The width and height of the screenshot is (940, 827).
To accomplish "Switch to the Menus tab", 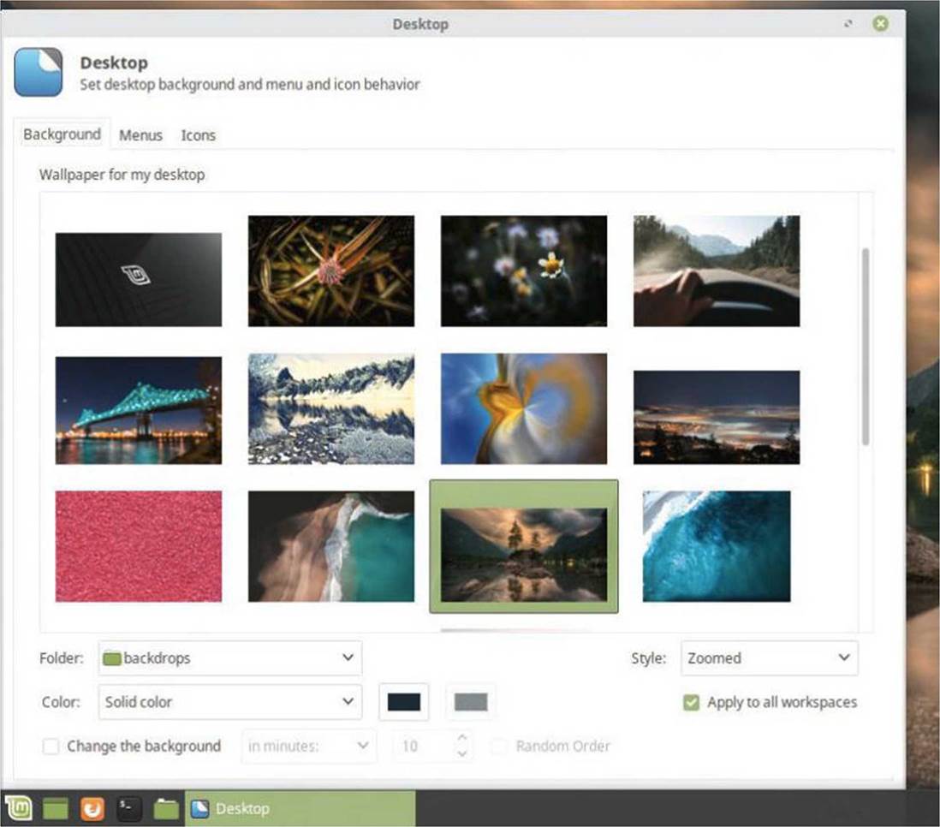I will pyautogui.click(x=140, y=135).
